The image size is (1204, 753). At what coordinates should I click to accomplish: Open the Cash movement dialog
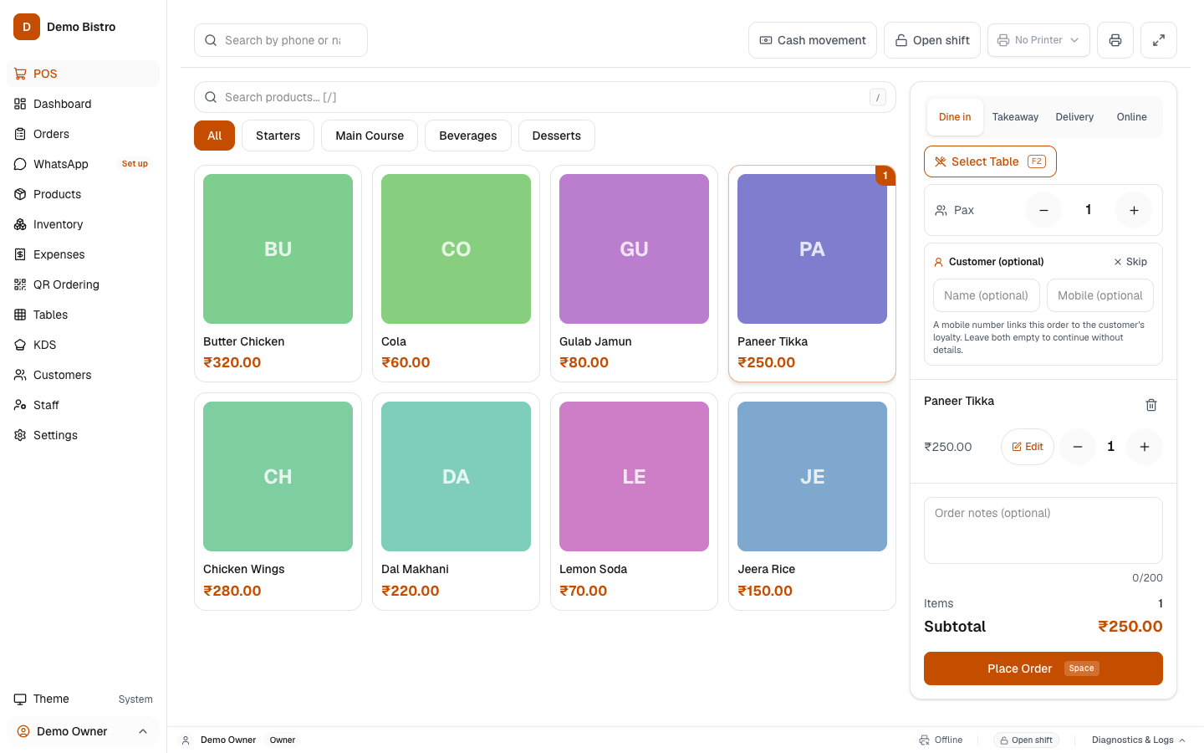coord(813,40)
